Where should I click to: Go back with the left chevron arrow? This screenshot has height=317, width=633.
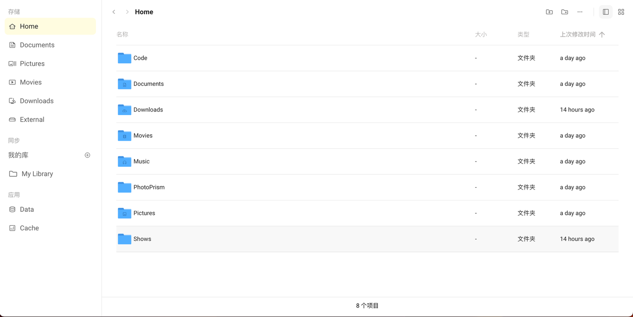click(114, 12)
